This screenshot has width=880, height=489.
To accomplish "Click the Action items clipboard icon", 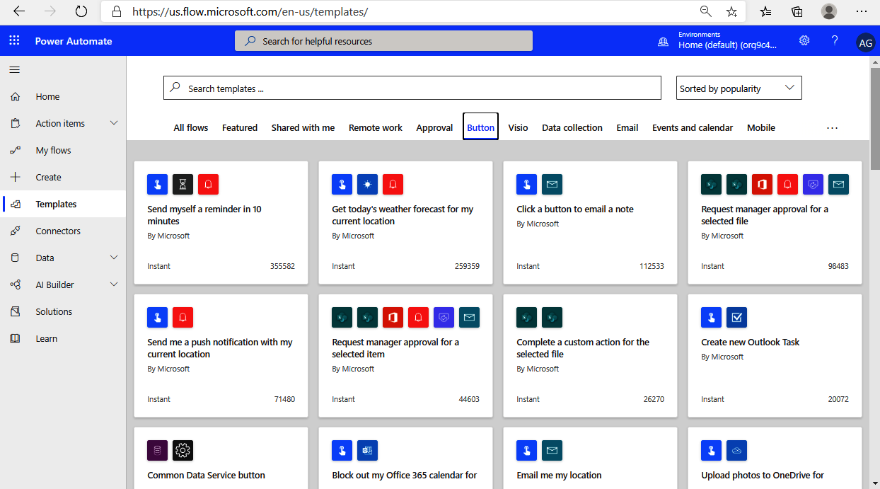I will point(16,123).
